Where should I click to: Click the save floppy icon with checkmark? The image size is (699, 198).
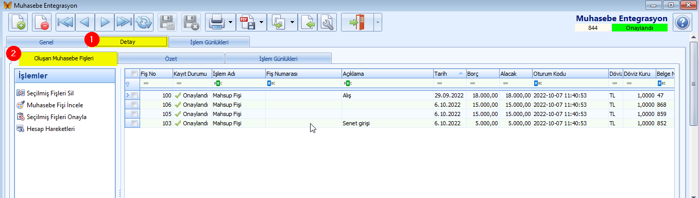point(167,23)
